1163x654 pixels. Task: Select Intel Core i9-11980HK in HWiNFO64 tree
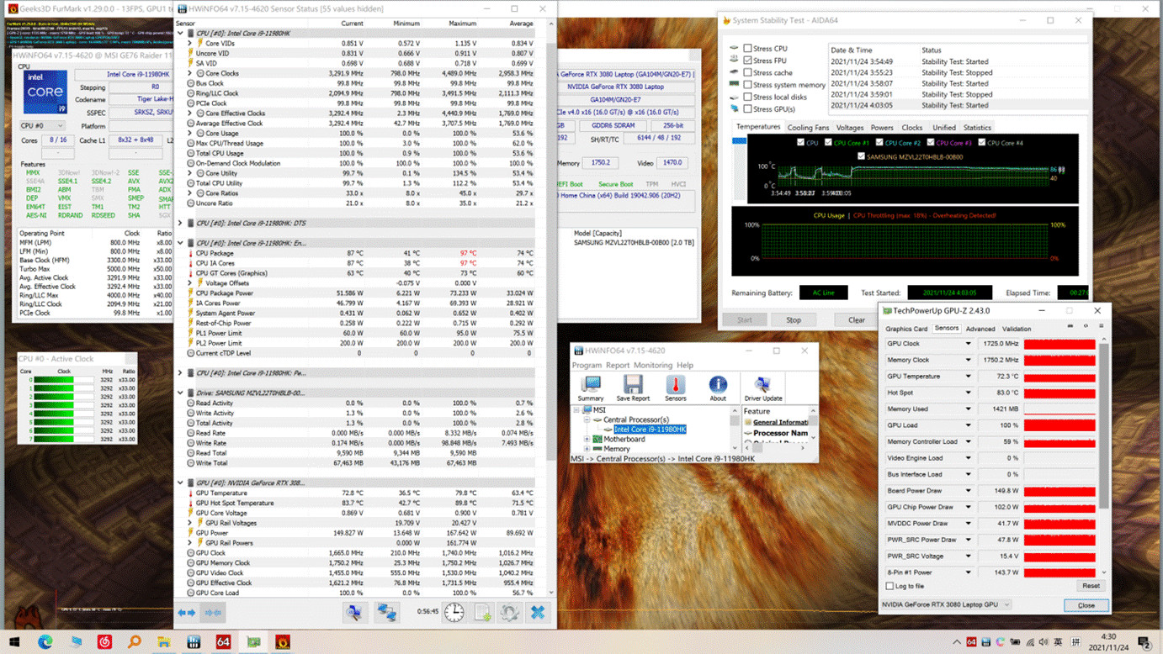[650, 430]
